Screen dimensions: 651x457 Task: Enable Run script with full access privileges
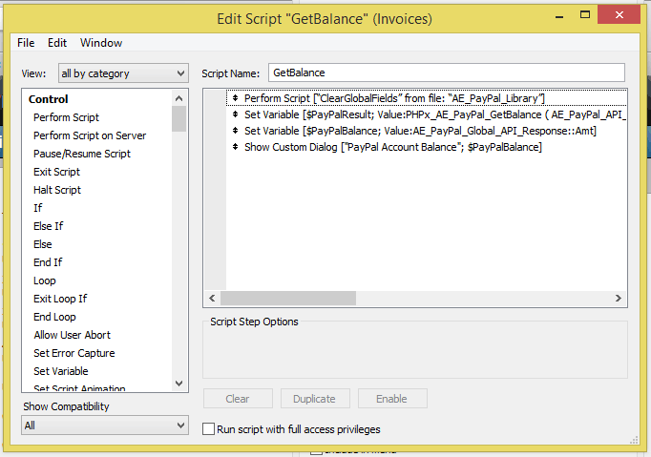click(209, 429)
